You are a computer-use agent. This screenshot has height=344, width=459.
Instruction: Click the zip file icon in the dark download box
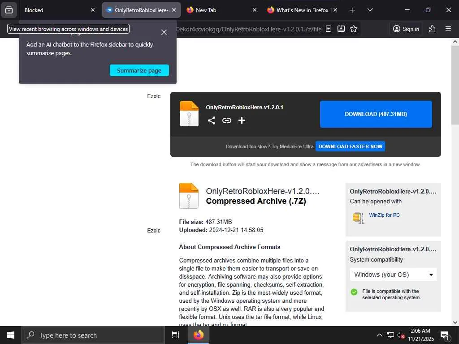click(189, 113)
